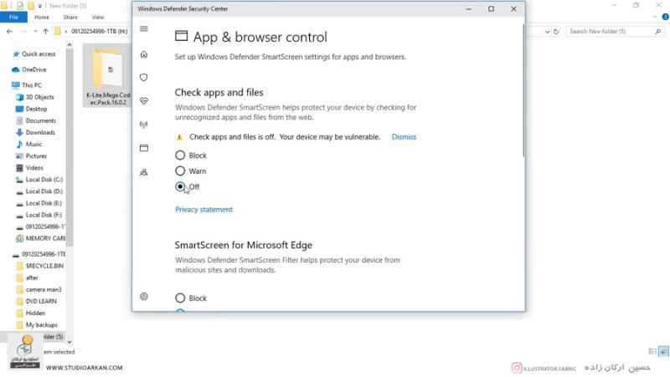Open the hamburger menu in Defender Security Center
This screenshot has height=377, width=670.
144,29
